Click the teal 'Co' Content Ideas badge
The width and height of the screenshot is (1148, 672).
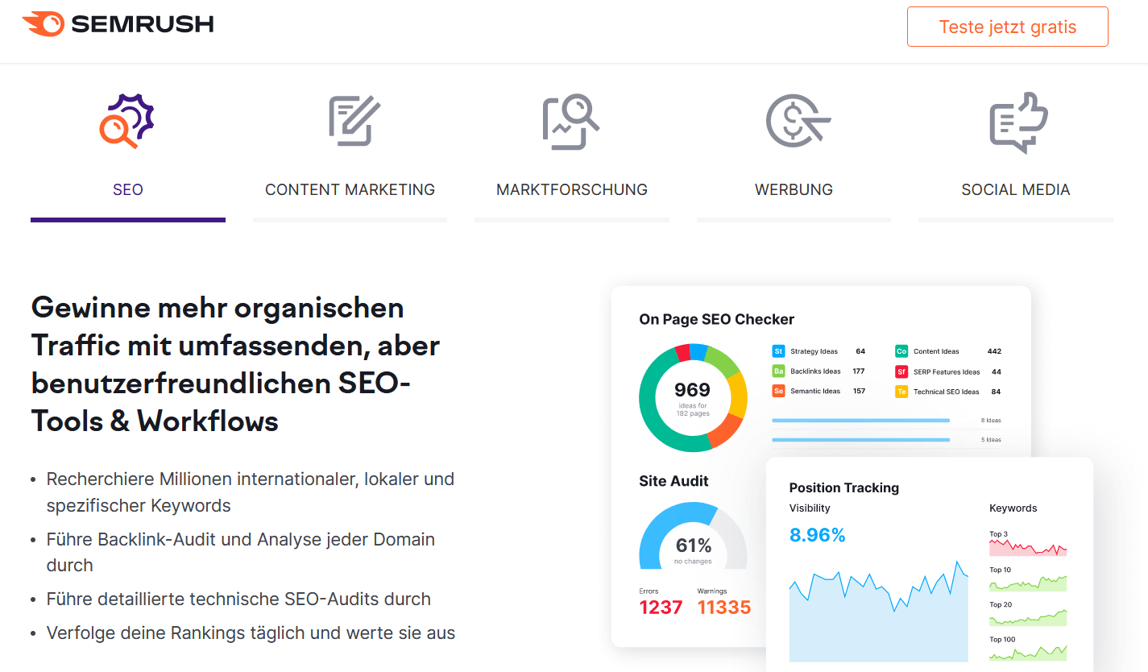[901, 351]
